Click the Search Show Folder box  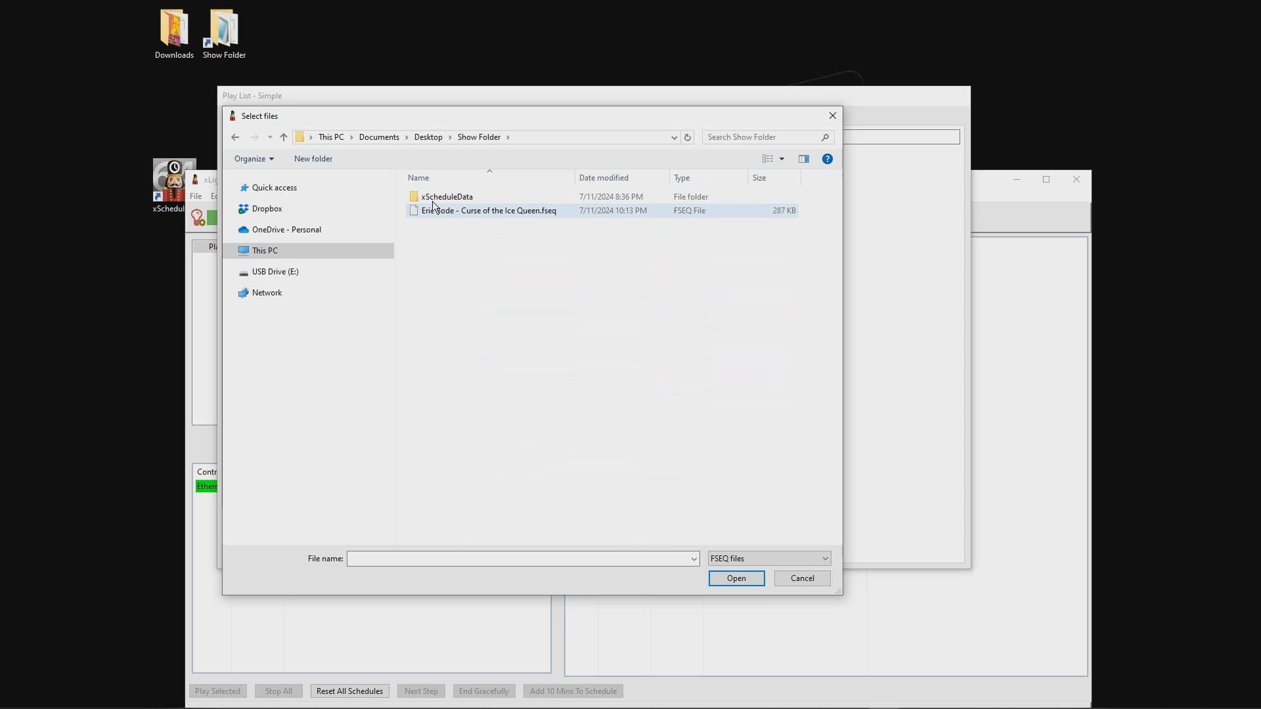[x=762, y=137]
